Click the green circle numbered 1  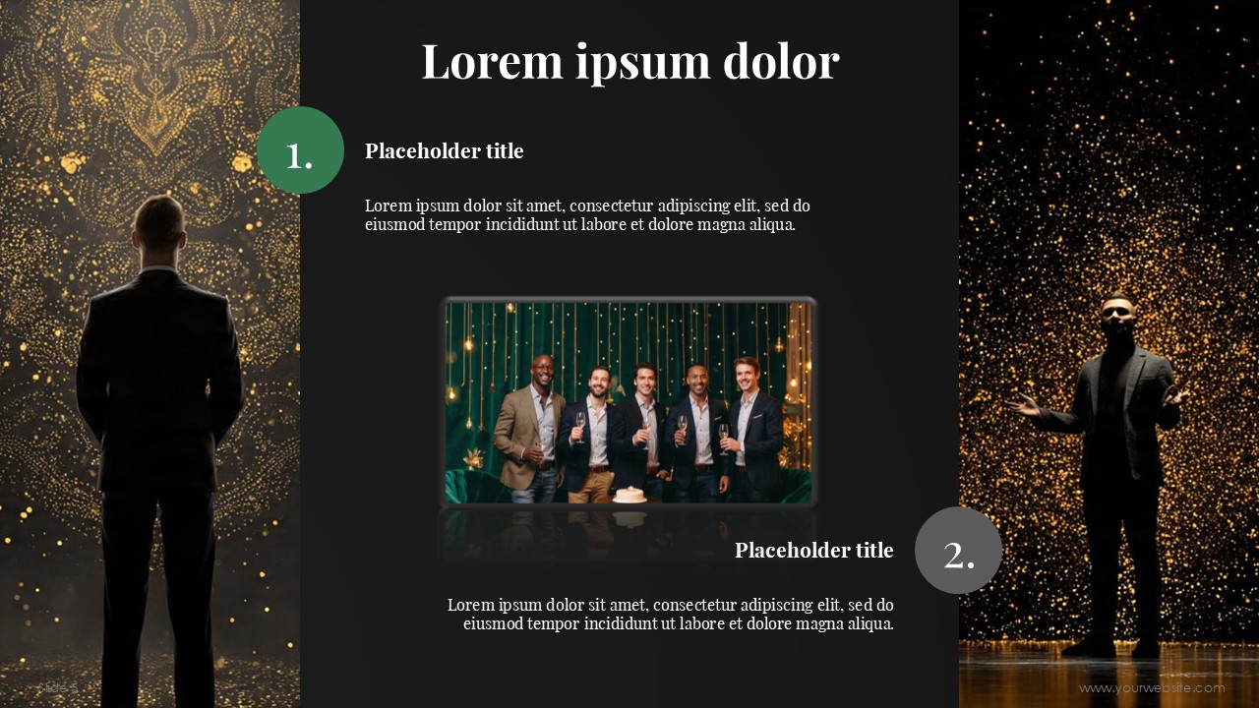tap(300, 150)
